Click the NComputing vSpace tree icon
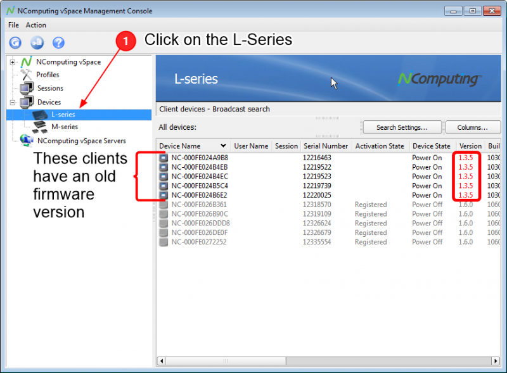The width and height of the screenshot is (507, 373). click(x=27, y=61)
